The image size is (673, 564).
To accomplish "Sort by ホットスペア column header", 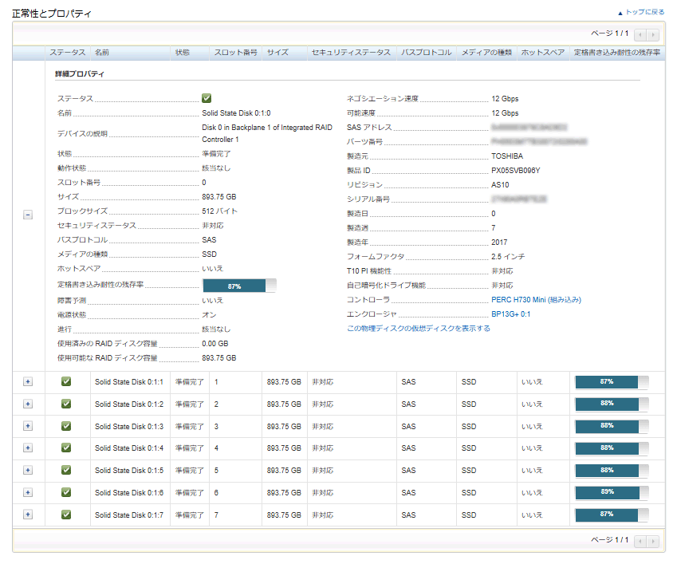I will [543, 53].
